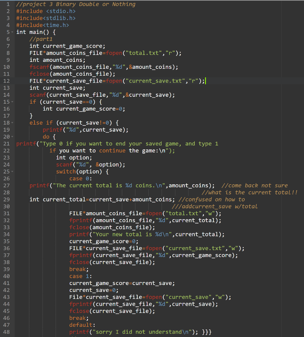Screen dimensions: 304x337
Task: Collapse the main function code fold on line 5
Action: [x=12, y=32]
